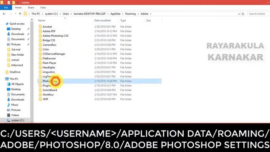270x152 pixels.
Task: Click the Up one level arrow
Action: click(x=20, y=14)
